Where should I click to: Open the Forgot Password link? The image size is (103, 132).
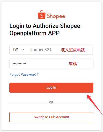point(24,74)
